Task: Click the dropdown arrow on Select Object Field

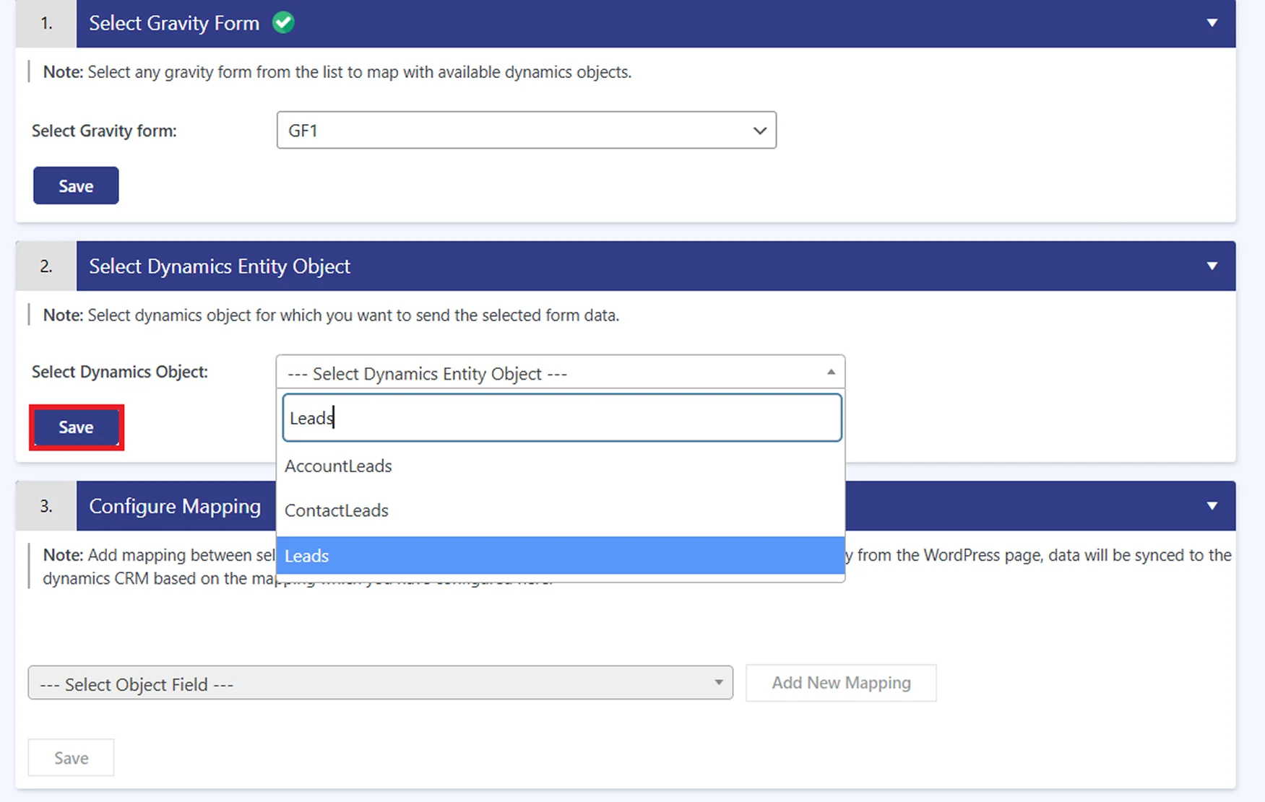Action: pos(718,683)
